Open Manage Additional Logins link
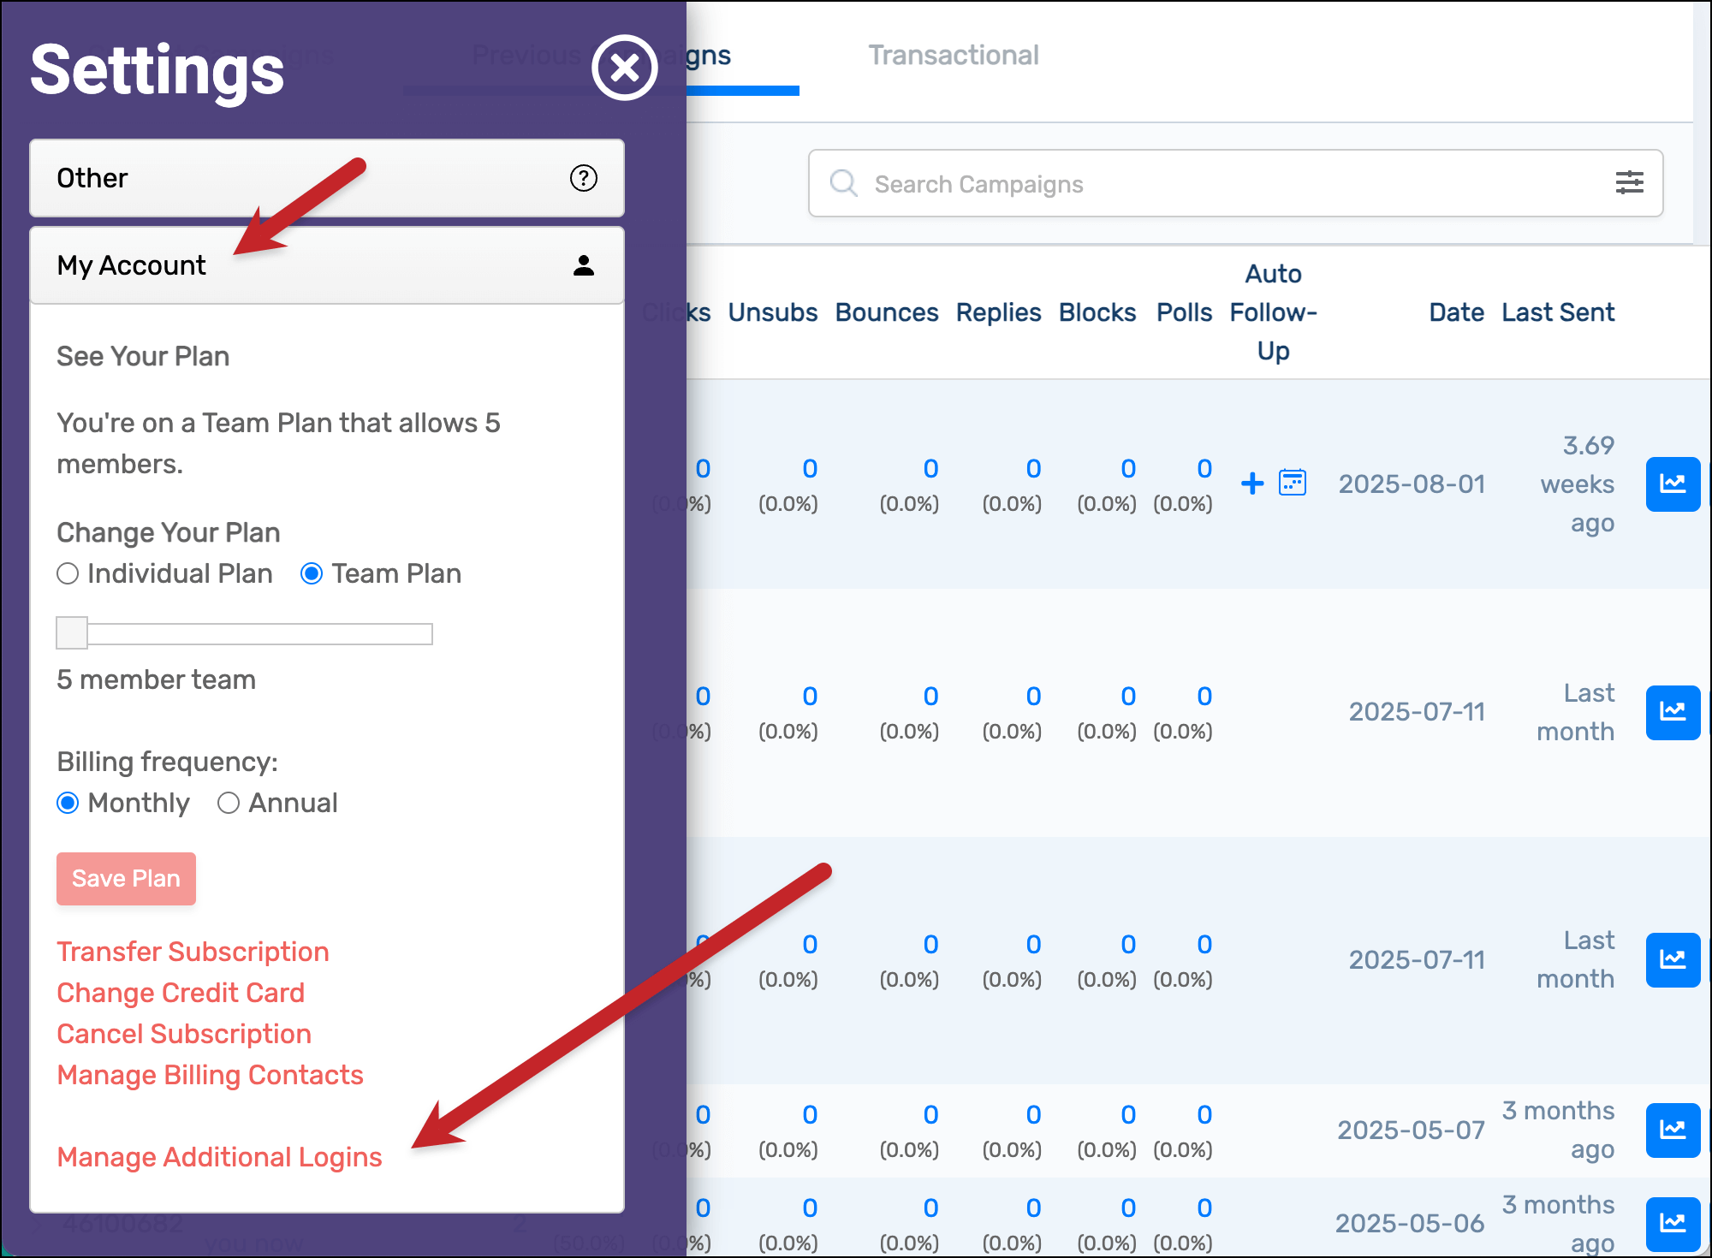This screenshot has height=1258, width=1712. pyautogui.click(x=219, y=1157)
